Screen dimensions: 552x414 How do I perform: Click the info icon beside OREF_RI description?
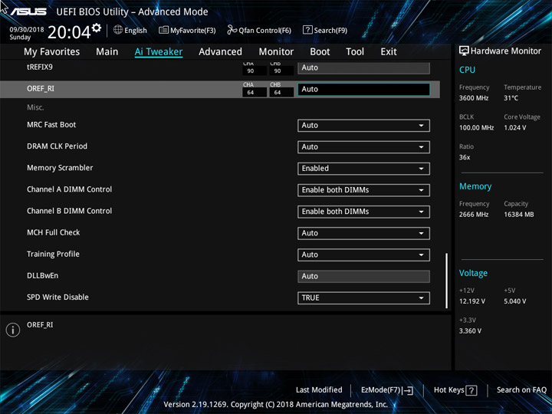click(13, 330)
